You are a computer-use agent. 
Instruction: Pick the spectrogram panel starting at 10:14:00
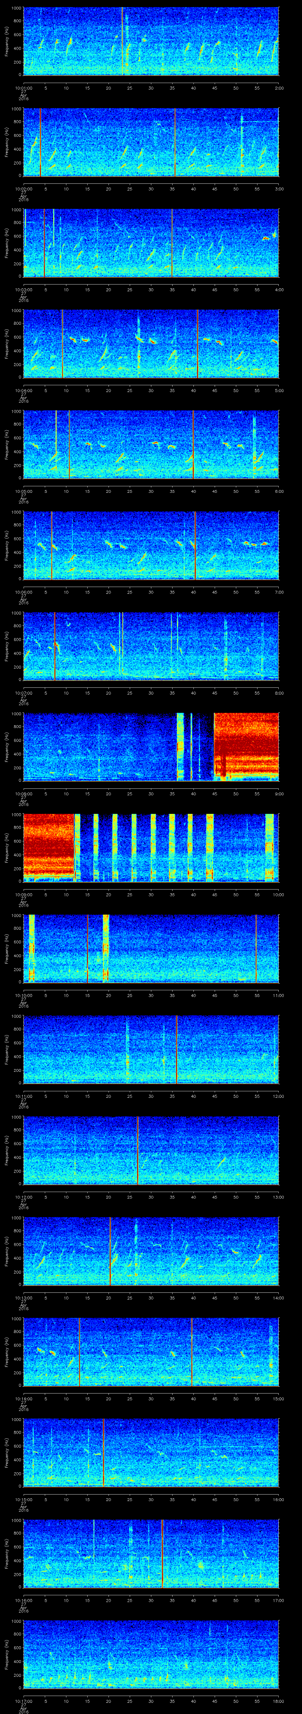tap(151, 1353)
